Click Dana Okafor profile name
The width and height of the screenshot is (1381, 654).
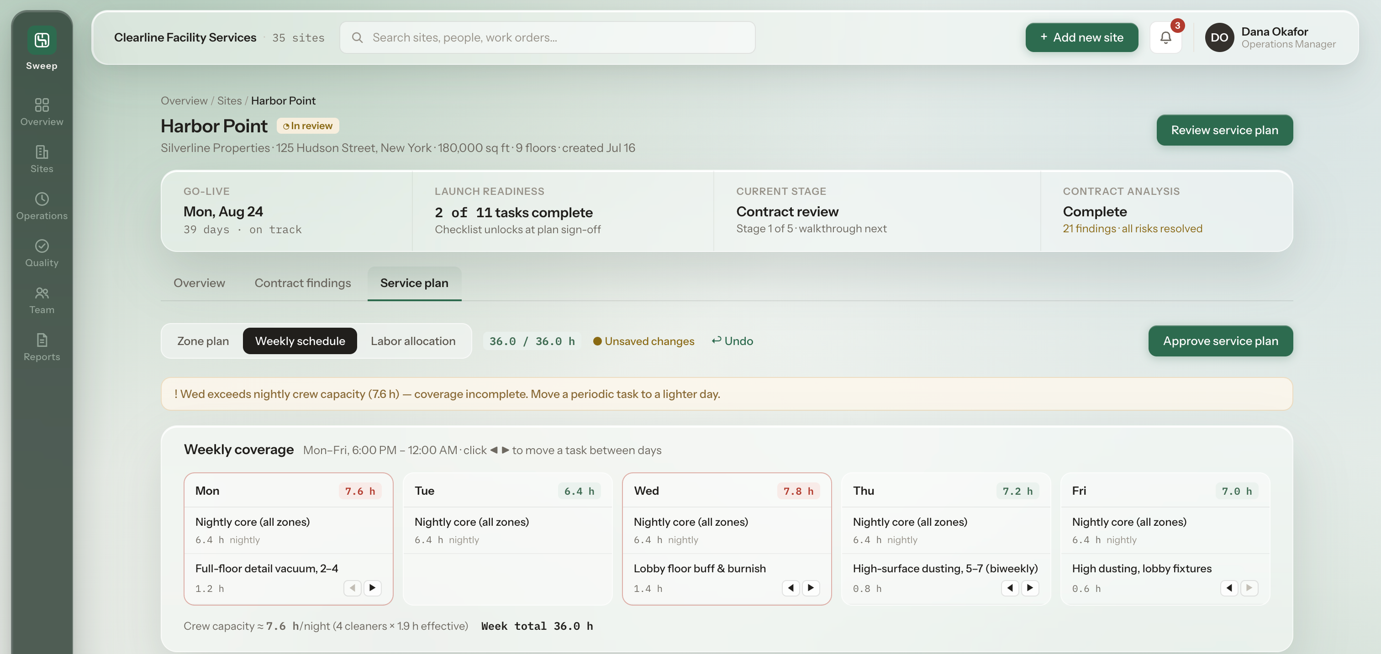(x=1274, y=31)
